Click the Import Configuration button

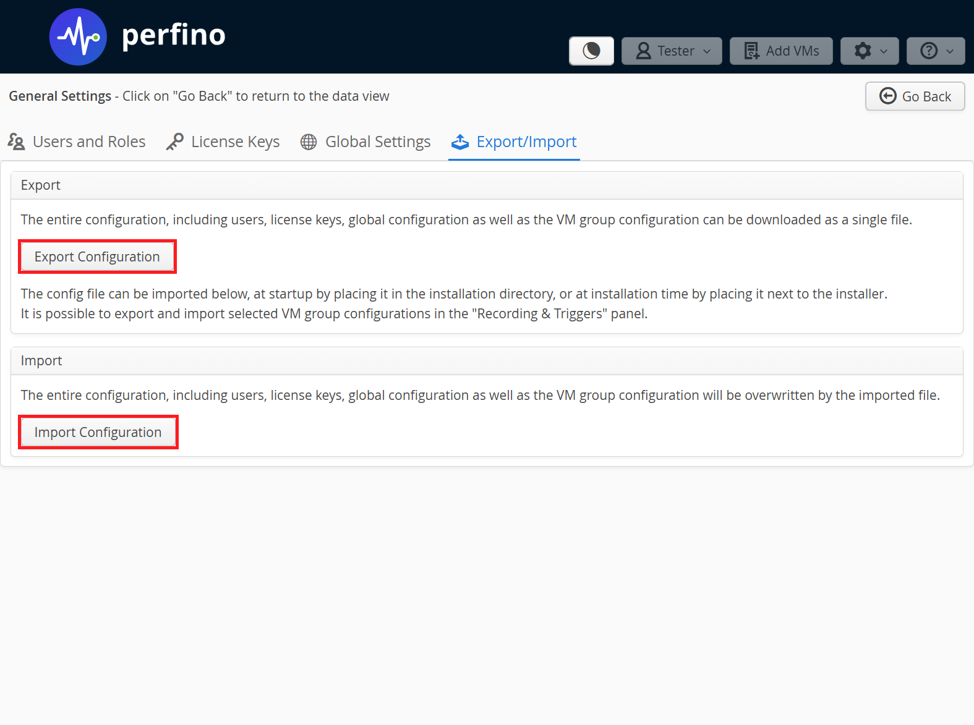(98, 432)
